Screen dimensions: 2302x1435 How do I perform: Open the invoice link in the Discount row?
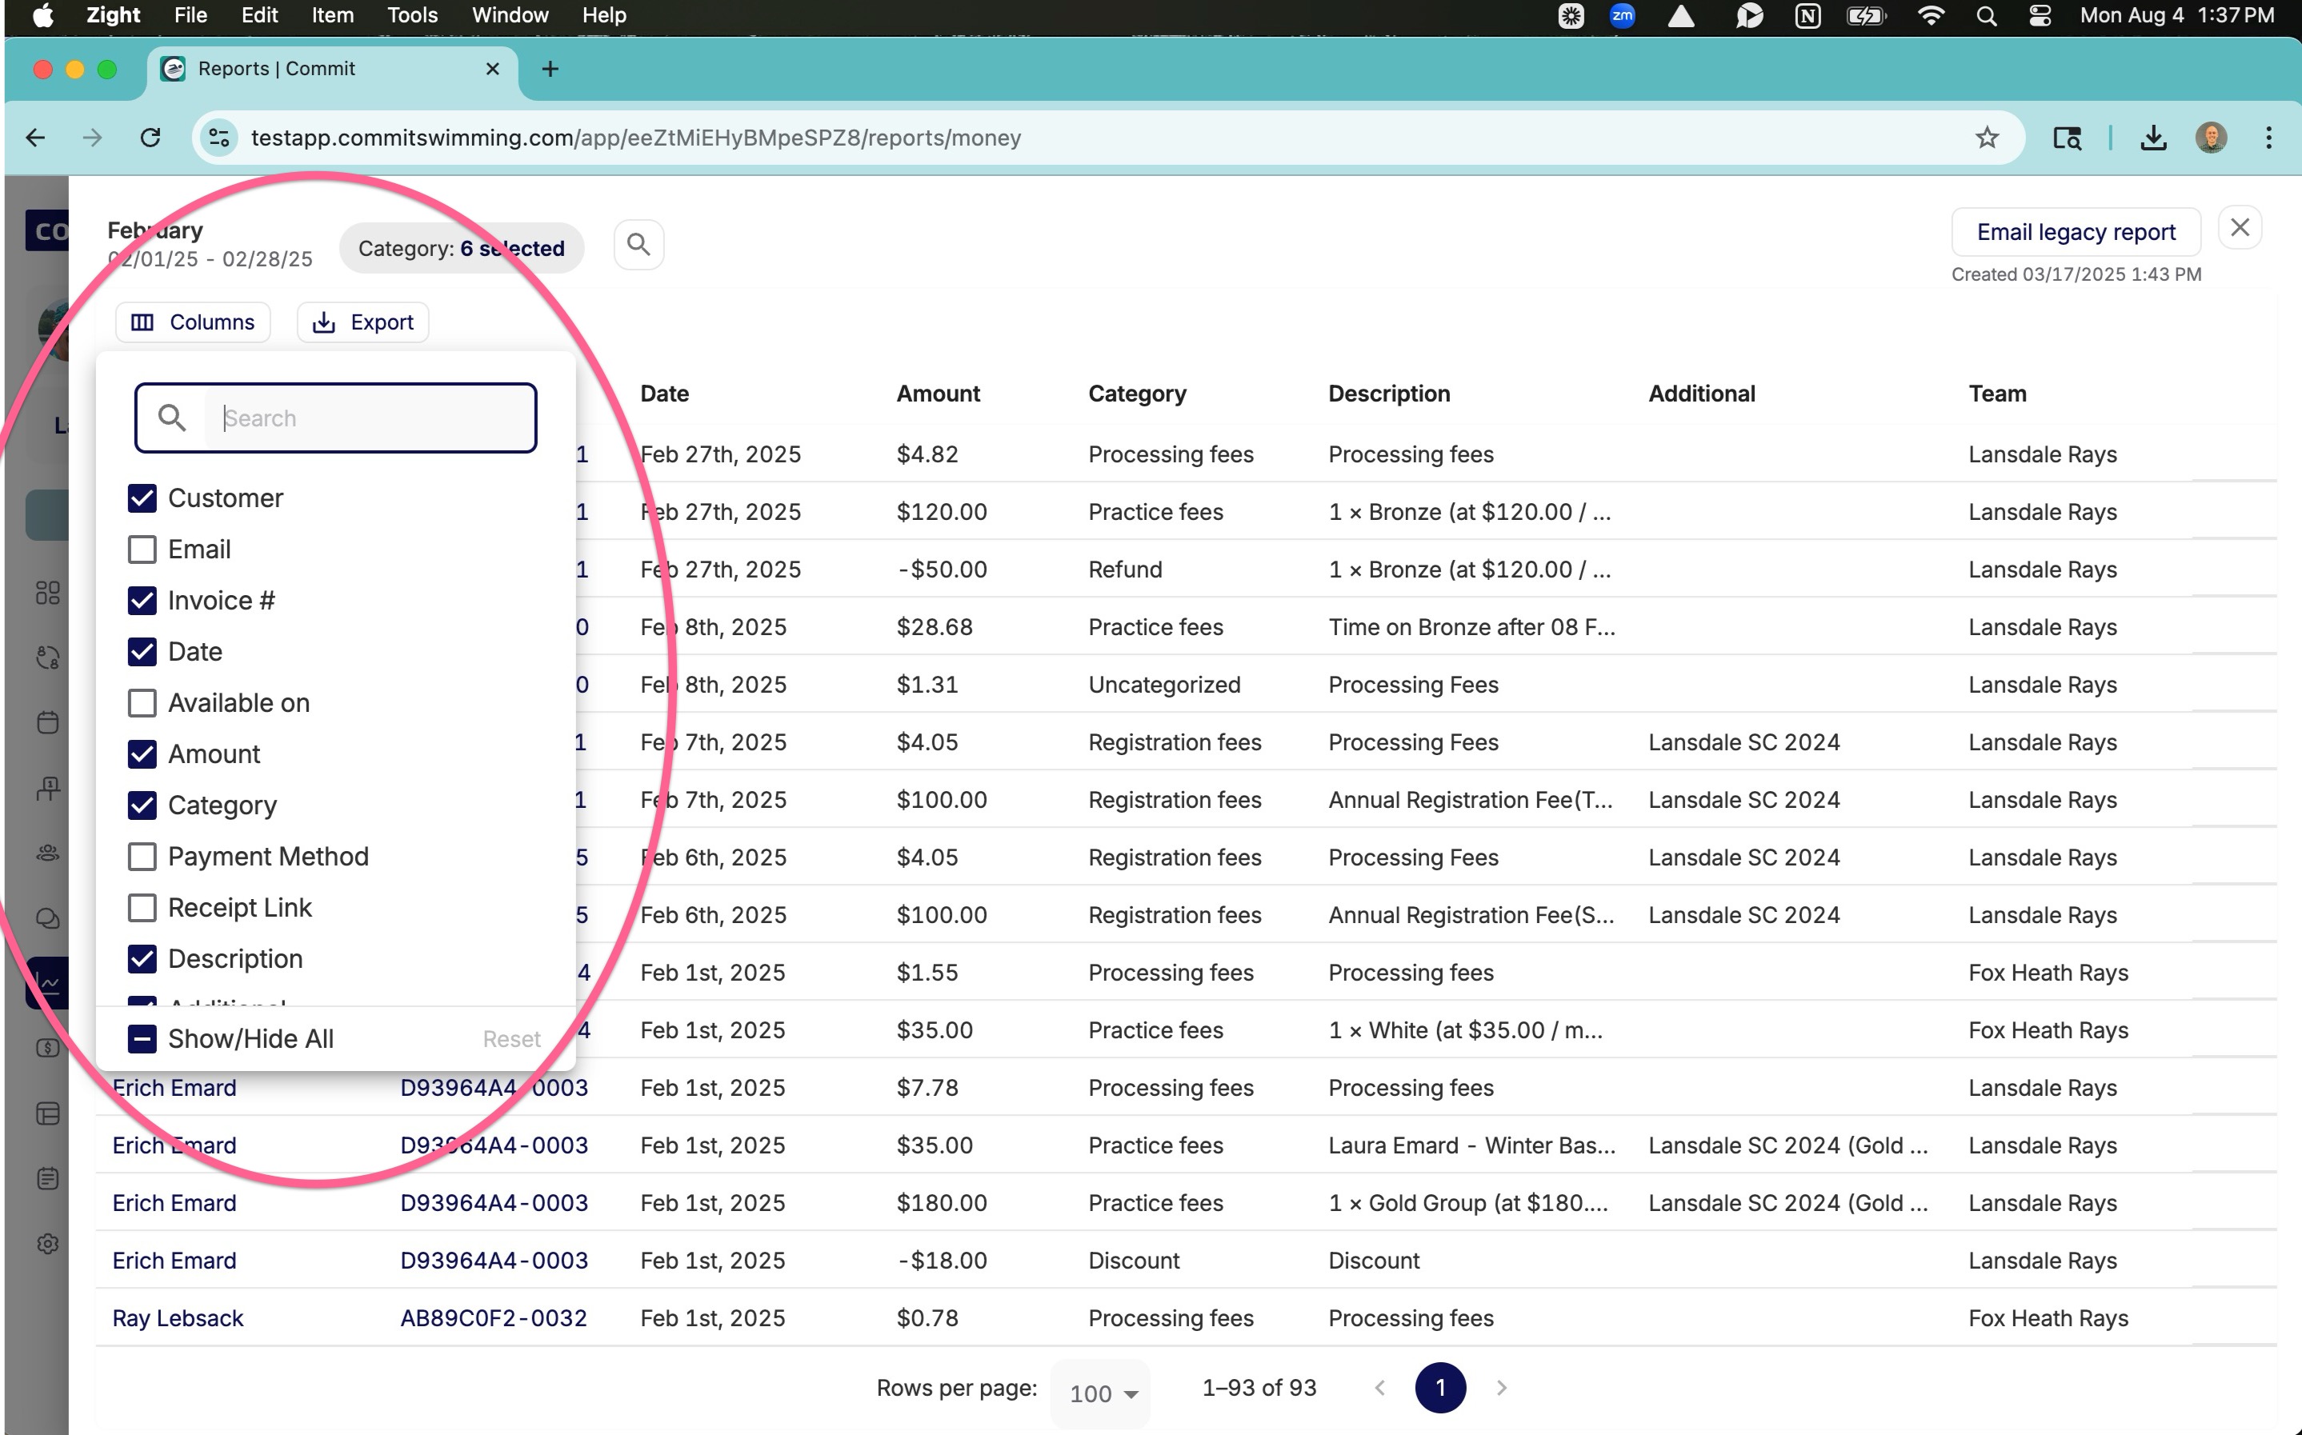pyautogui.click(x=494, y=1261)
